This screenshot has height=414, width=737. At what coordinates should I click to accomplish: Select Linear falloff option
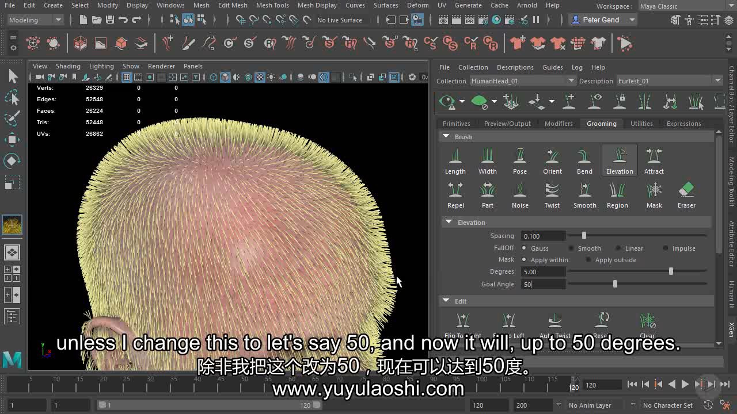[x=629, y=248]
